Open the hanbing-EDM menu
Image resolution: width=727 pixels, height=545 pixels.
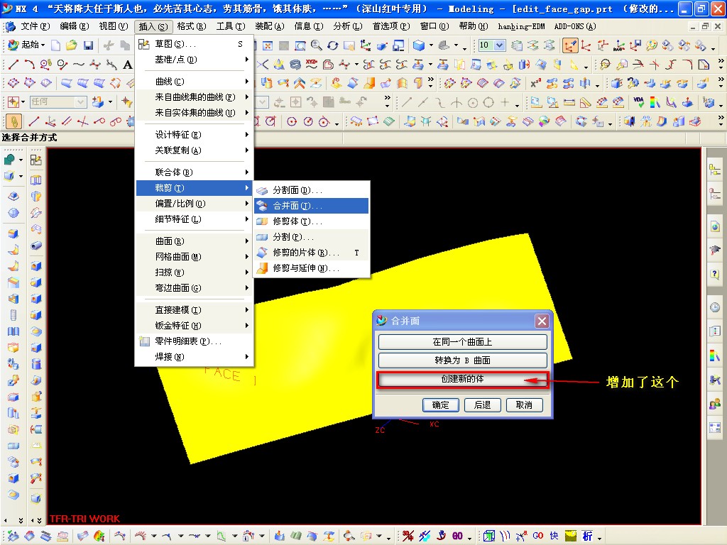(x=521, y=26)
